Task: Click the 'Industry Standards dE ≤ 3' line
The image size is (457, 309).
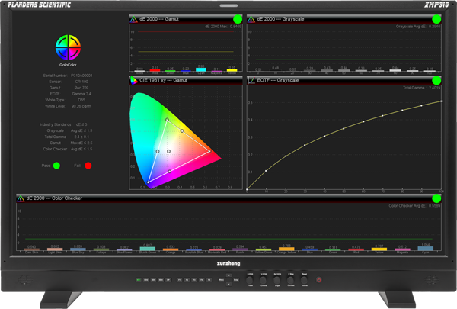Action: click(x=63, y=124)
